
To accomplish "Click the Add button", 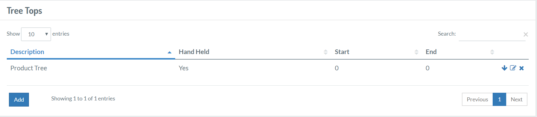I will coord(19,99).
